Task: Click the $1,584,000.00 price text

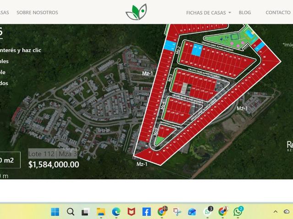Action: tap(54, 164)
